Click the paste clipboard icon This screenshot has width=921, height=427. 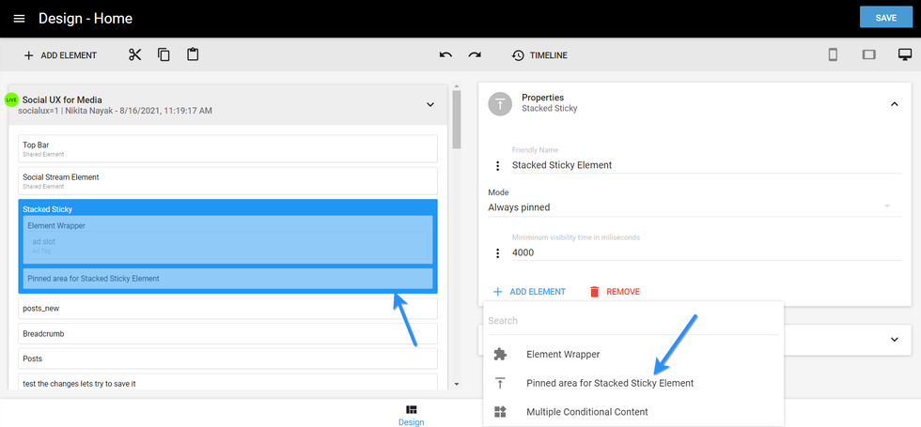tap(193, 55)
